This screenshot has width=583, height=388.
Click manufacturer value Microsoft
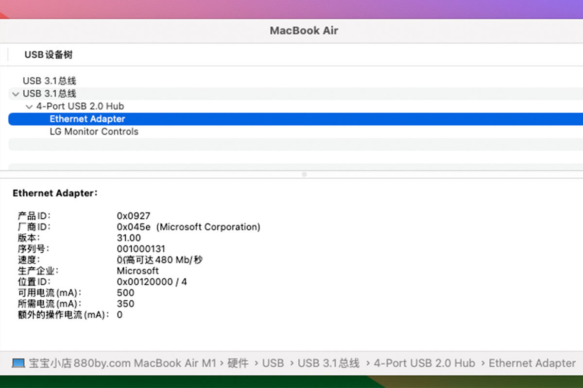[x=137, y=271]
